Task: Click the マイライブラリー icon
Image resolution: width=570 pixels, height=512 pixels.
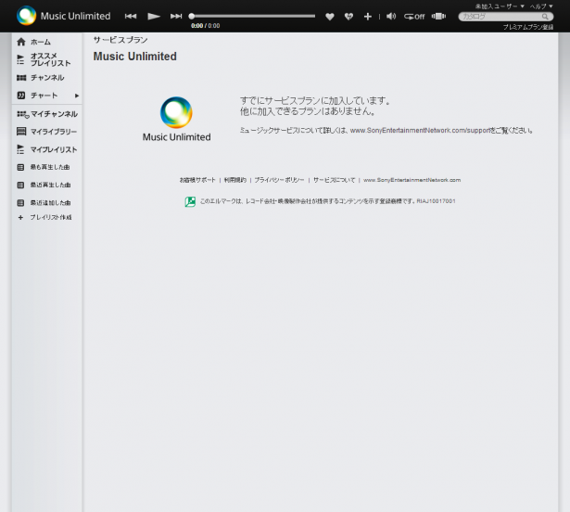Action: 21,132
